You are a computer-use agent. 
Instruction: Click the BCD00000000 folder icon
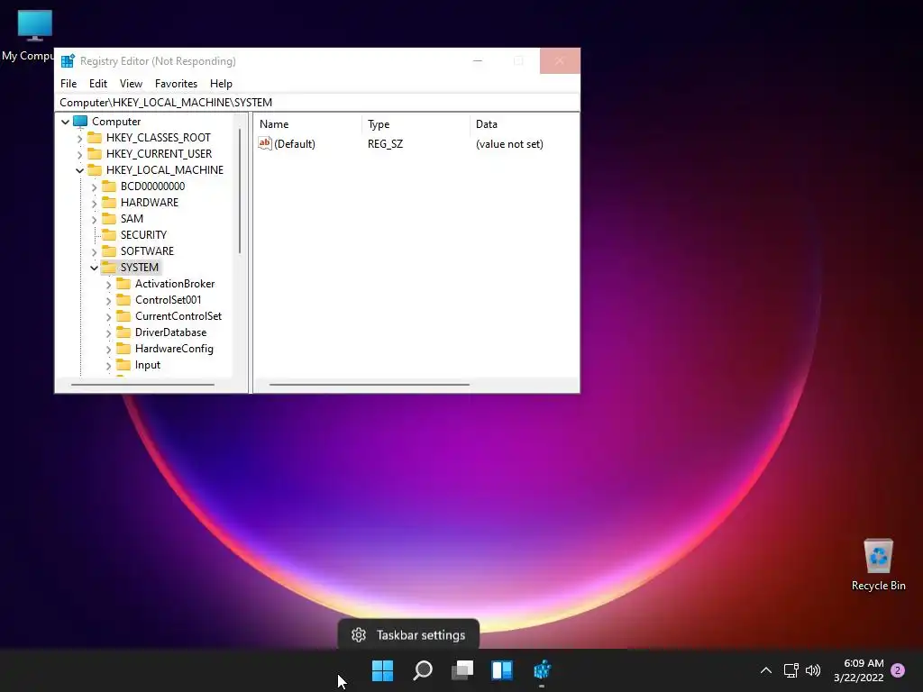[x=109, y=187]
